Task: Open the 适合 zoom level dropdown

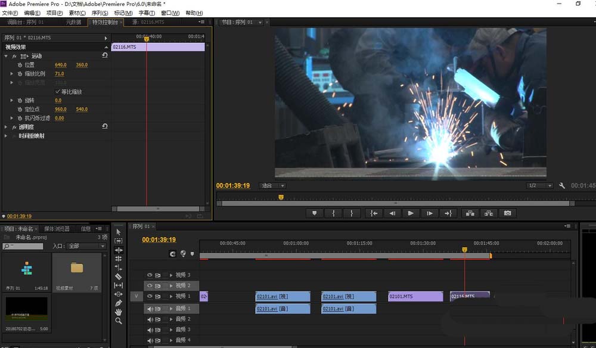Action: 272,186
